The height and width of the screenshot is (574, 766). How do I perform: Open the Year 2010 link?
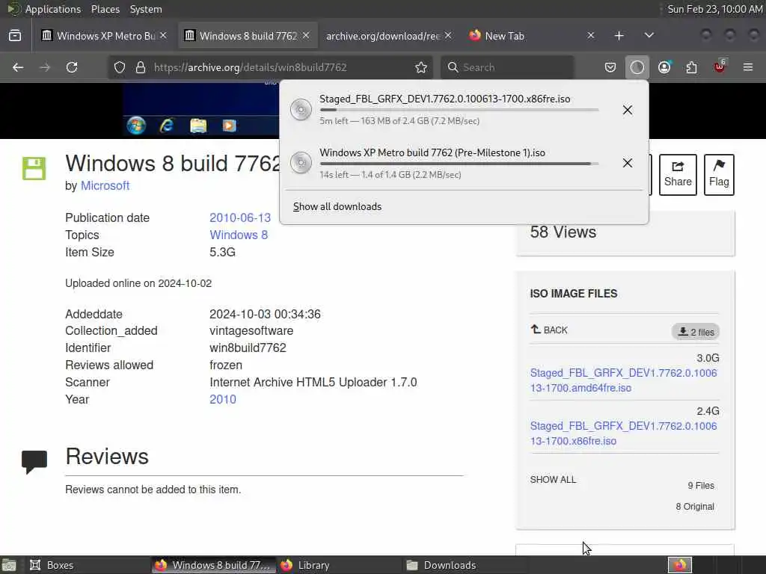(x=223, y=399)
